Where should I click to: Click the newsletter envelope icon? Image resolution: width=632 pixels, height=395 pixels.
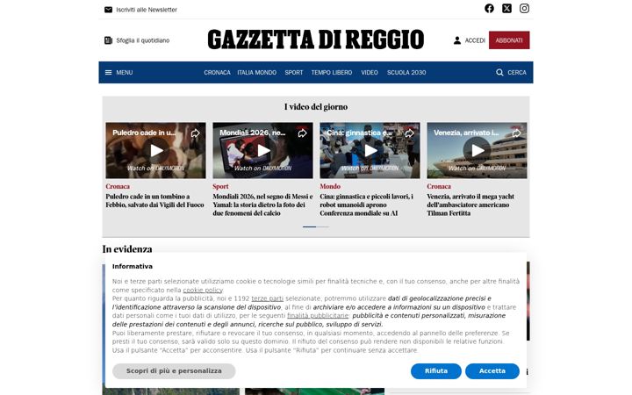pyautogui.click(x=109, y=10)
